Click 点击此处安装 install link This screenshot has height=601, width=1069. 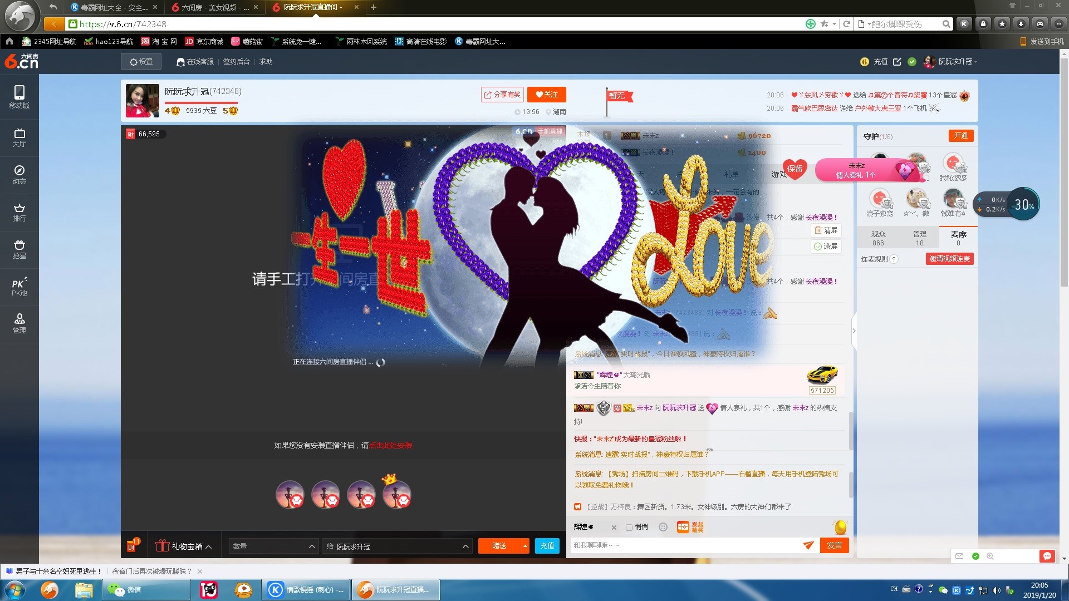click(390, 445)
